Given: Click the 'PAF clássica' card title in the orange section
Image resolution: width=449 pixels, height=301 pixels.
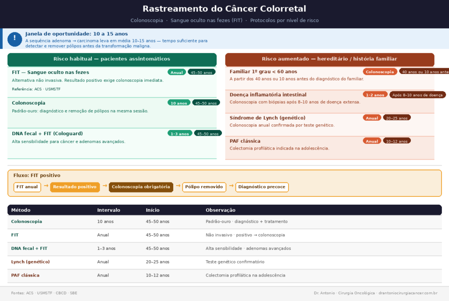Looking at the screenshot, I should click(x=245, y=141).
